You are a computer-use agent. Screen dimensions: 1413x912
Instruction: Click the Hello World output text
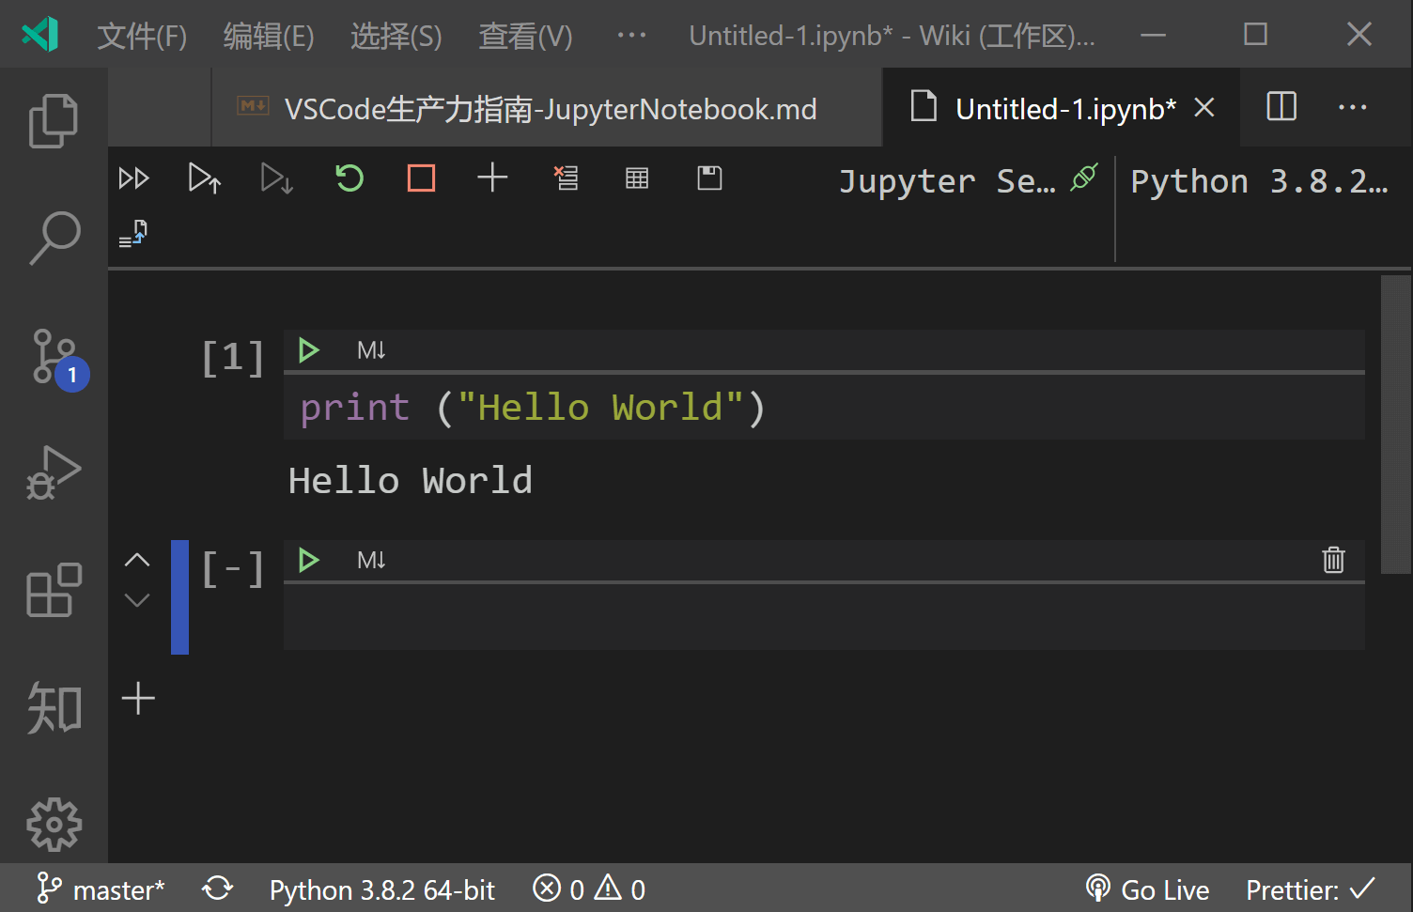click(411, 481)
